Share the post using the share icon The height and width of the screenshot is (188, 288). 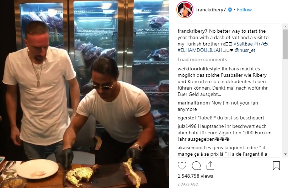click(x=210, y=166)
